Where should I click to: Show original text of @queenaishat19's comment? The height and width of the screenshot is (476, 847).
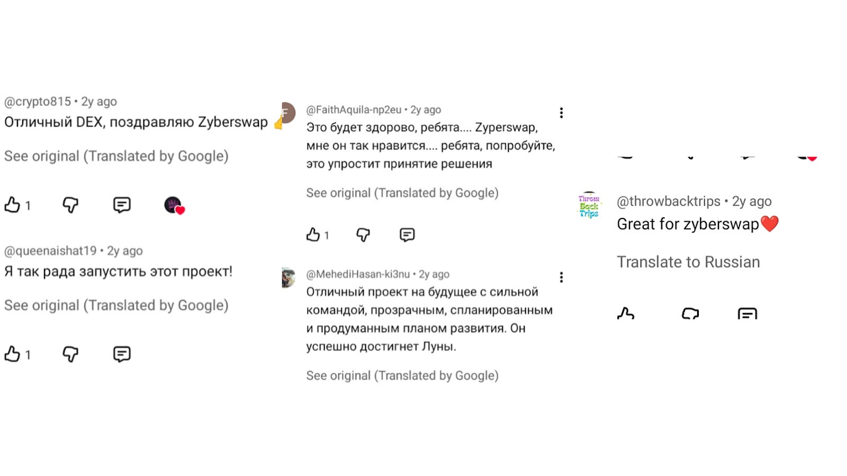click(116, 305)
